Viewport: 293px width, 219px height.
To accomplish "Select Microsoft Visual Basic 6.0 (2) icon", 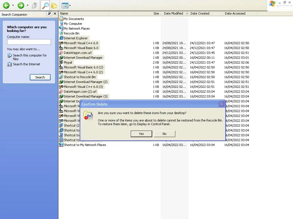I will 61,67.
